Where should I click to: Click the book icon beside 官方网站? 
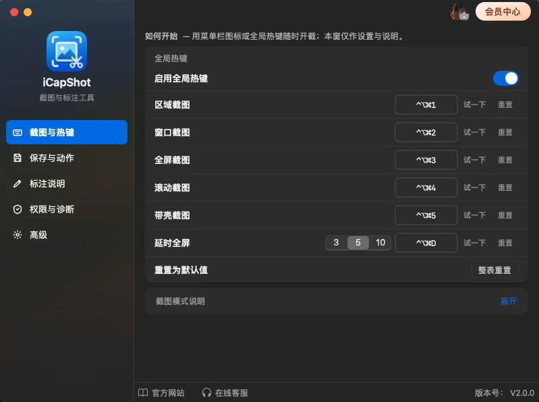point(143,393)
